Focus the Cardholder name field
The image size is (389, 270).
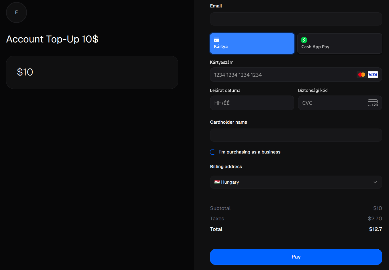click(296, 135)
